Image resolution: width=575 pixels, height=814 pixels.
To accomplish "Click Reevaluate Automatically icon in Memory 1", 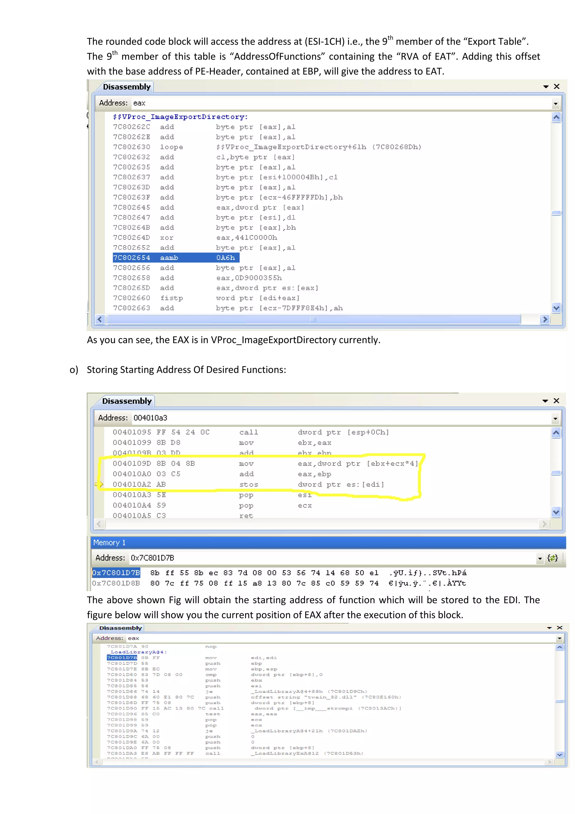I will coord(552,558).
